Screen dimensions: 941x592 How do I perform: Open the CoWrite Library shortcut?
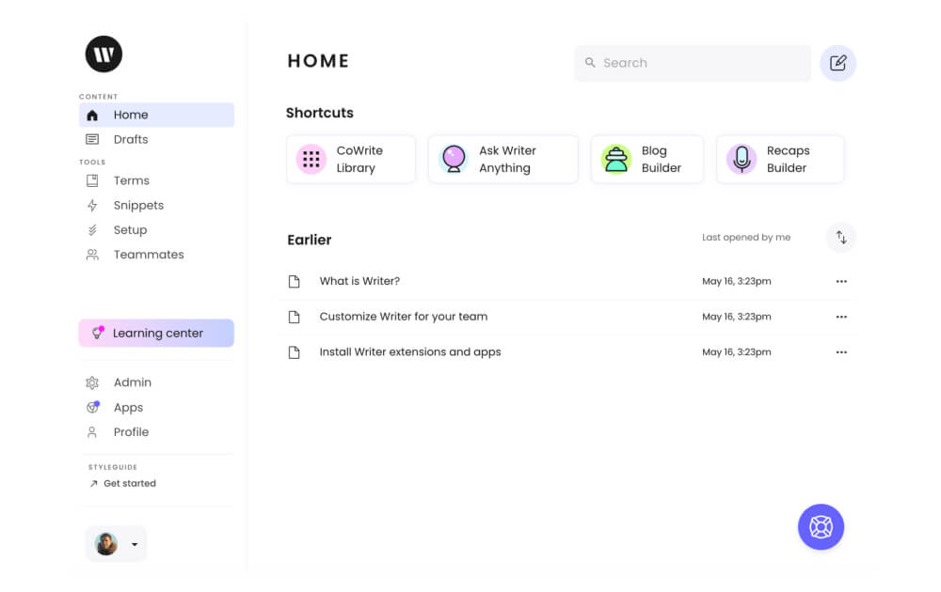[351, 160]
